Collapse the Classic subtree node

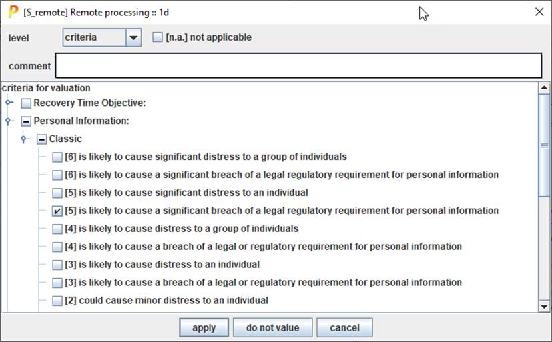25,139
